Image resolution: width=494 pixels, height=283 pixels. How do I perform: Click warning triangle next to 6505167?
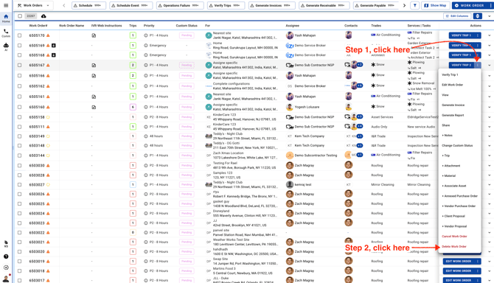click(48, 65)
